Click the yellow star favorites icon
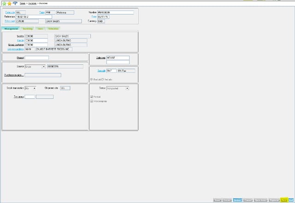Screen dimensions: 295x203 [x=9, y=3]
